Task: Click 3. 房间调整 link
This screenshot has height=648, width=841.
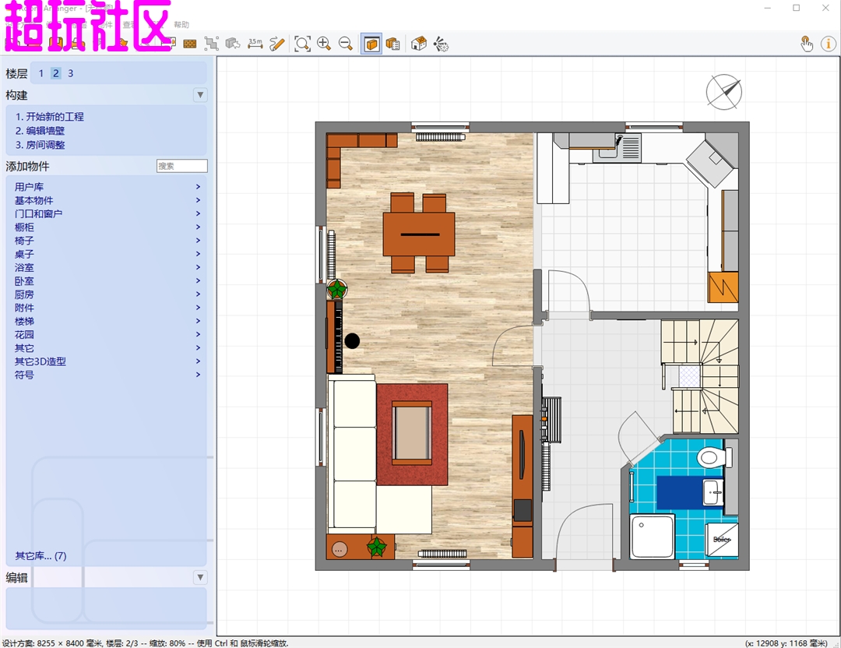Action: pyautogui.click(x=40, y=145)
